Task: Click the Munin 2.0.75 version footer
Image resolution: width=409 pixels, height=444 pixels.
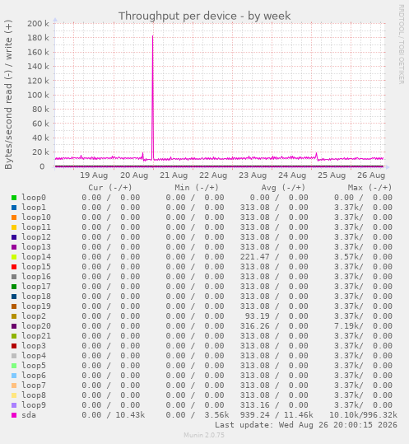Action: [204, 435]
